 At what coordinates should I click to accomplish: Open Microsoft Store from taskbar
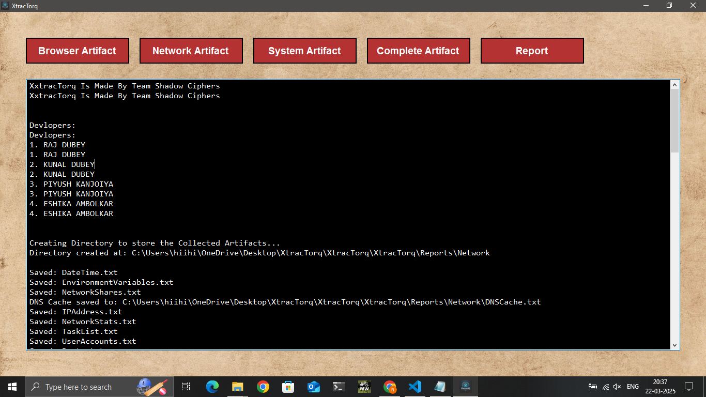[x=288, y=387]
